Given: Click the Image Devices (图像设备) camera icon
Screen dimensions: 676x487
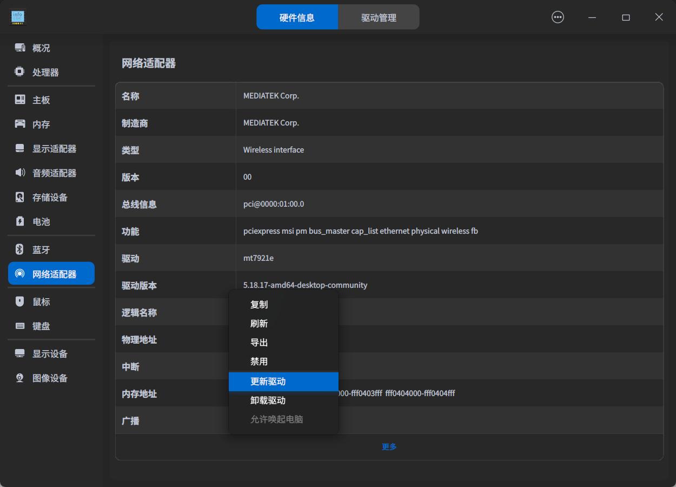Looking at the screenshot, I should [x=20, y=378].
